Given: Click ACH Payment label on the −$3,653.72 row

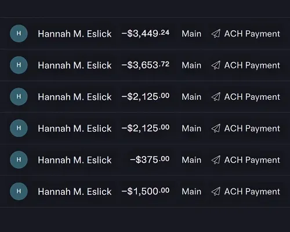Looking at the screenshot, I should point(252,66).
